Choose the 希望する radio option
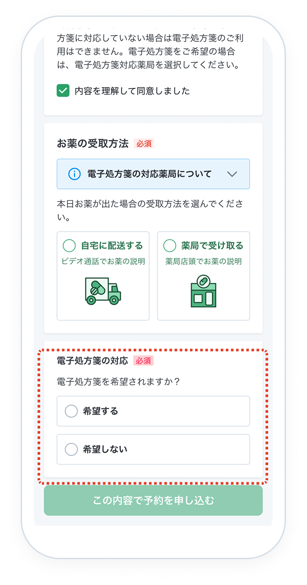Viewport: 307px width, 585px height. (x=153, y=411)
